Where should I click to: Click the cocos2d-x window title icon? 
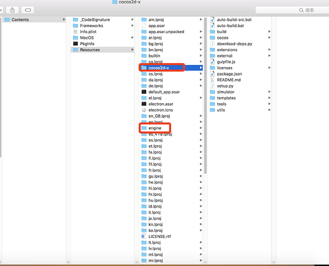(115, 2)
